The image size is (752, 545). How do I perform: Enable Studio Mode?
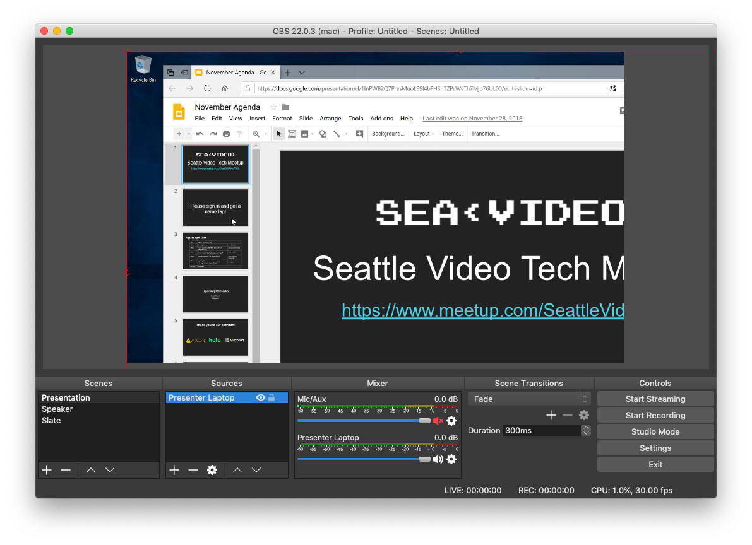click(655, 431)
